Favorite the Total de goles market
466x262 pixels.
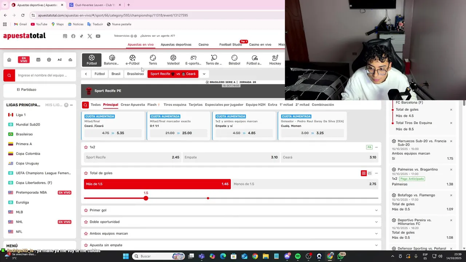[86, 173]
